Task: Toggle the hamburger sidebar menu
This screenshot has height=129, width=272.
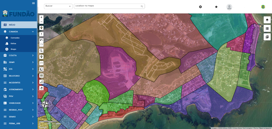Action: (x=33, y=3)
